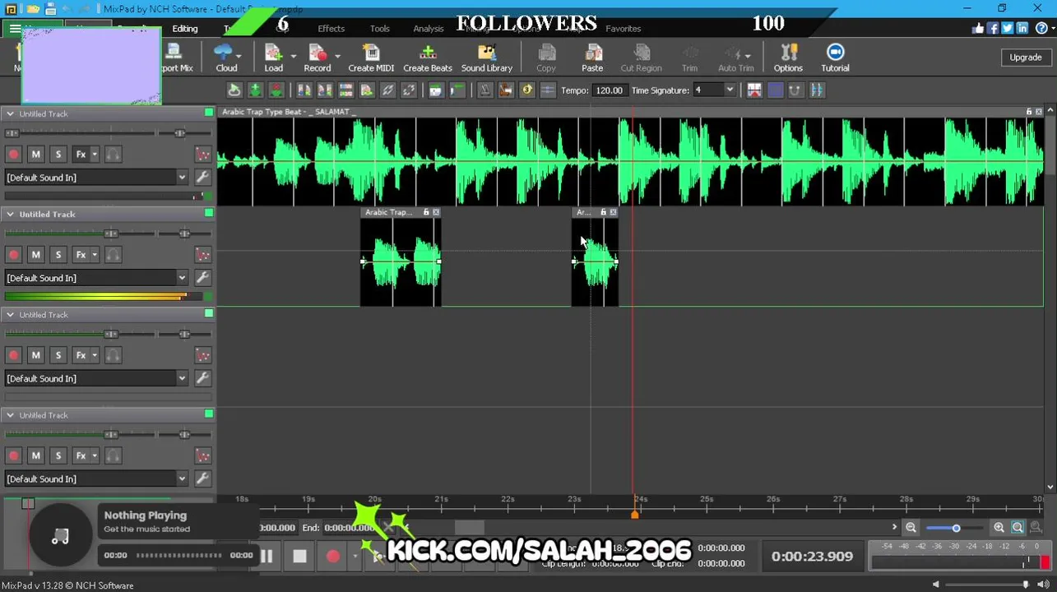Open fourth track's automation graph icon
This screenshot has height=592, width=1057.
tap(202, 456)
